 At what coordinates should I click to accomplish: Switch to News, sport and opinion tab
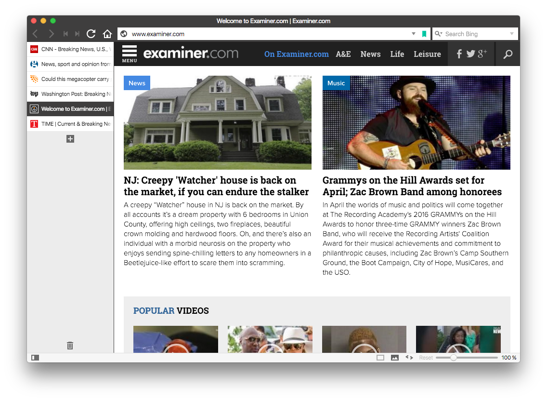[x=70, y=64]
